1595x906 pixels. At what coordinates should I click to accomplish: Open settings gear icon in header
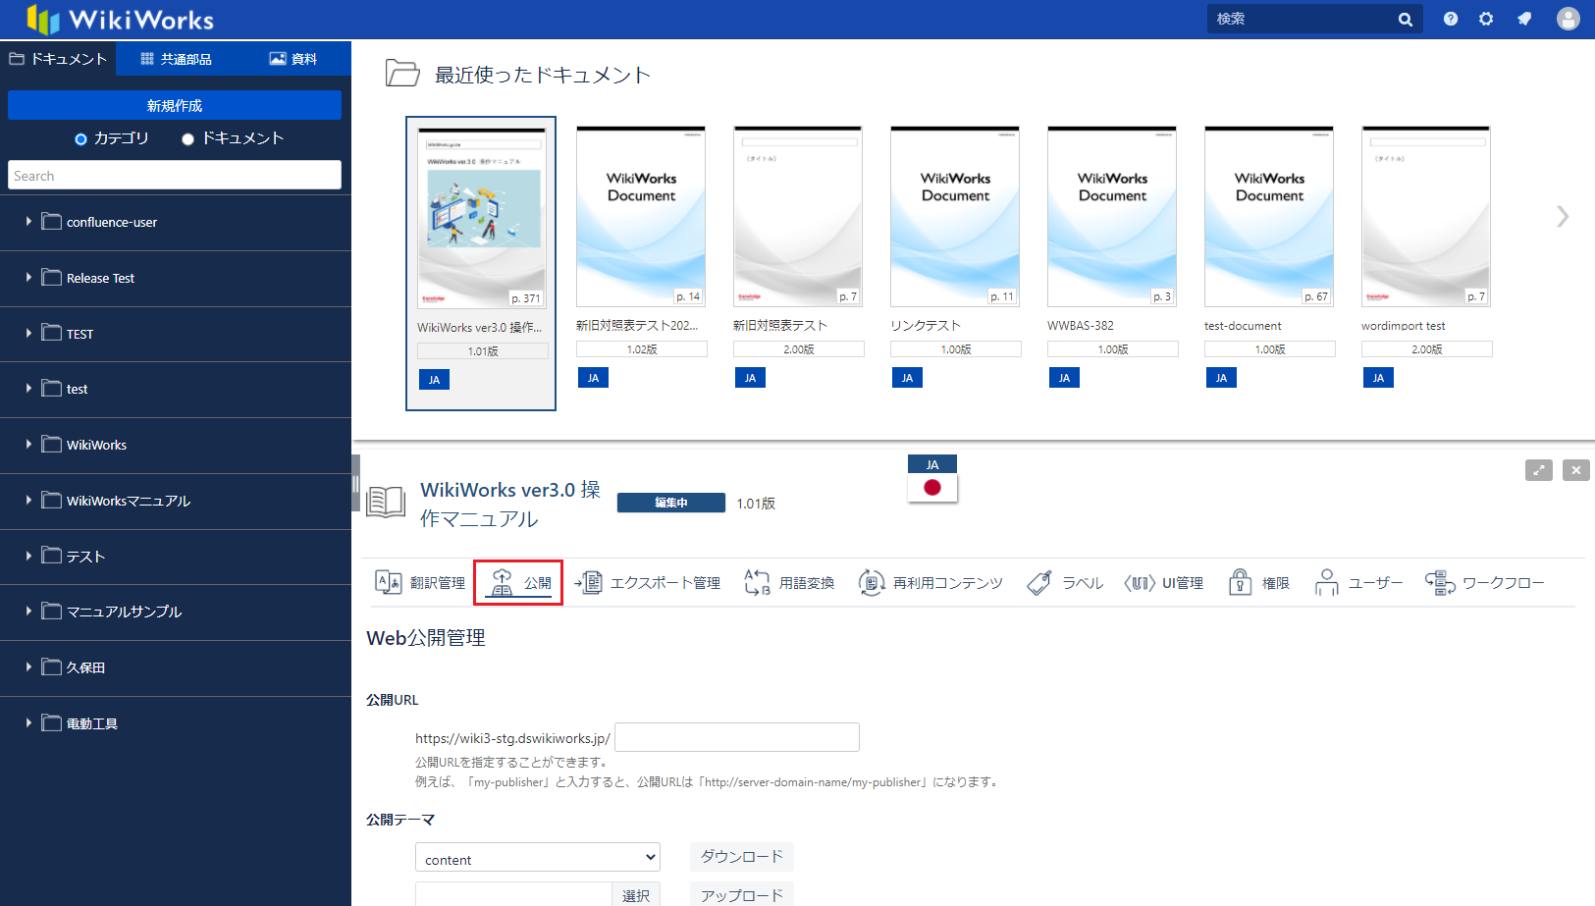(x=1486, y=19)
